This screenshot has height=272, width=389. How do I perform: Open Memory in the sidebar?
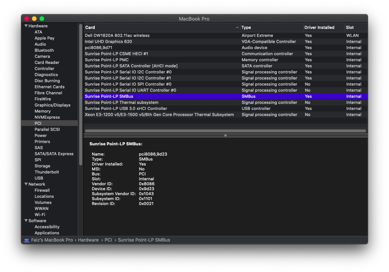[x=42, y=111]
